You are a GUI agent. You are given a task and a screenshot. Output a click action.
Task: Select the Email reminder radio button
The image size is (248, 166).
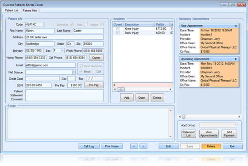(x=81, y=71)
